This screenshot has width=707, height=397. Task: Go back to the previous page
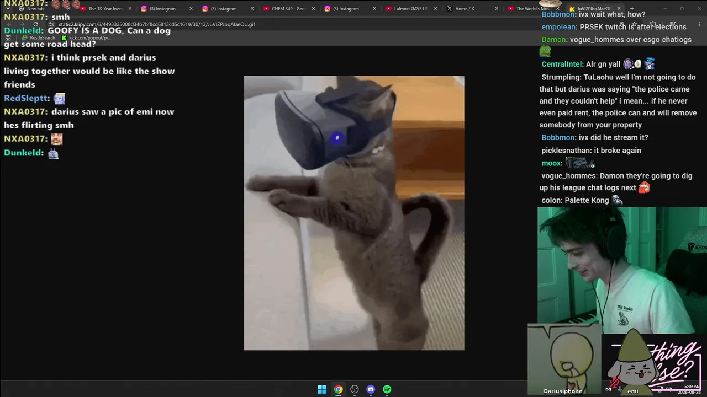(9, 24)
